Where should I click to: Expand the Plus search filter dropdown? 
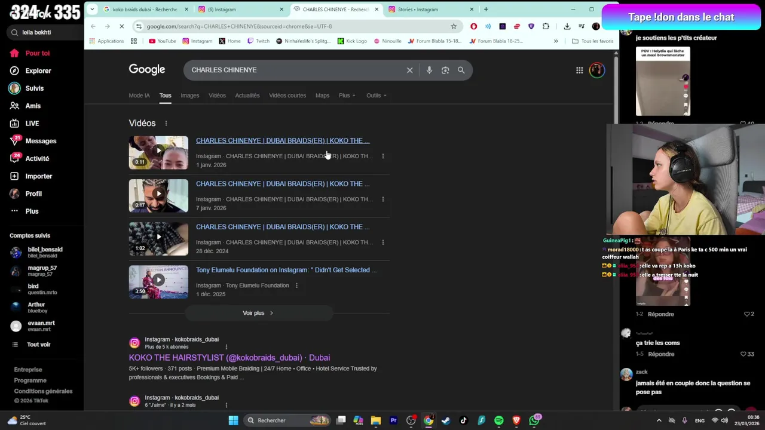(x=347, y=96)
